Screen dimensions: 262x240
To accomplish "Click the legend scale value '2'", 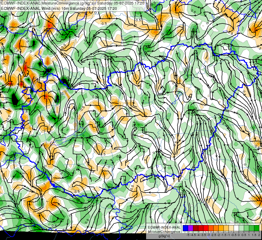I will [259, 235].
